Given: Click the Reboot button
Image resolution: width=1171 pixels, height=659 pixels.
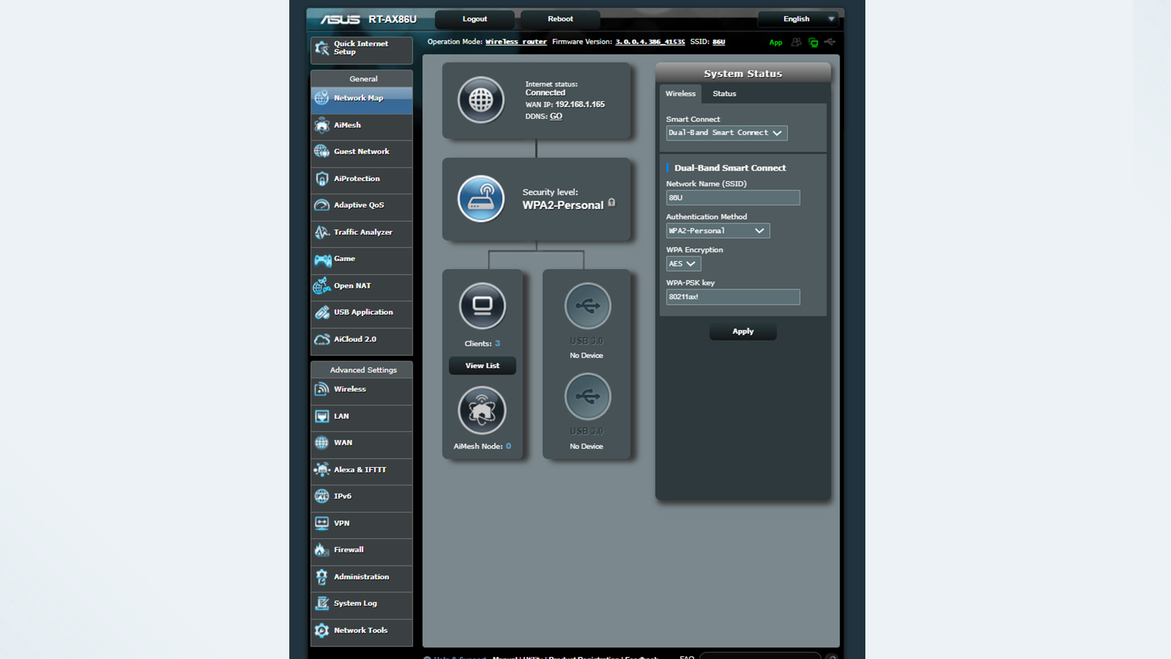Looking at the screenshot, I should [x=560, y=19].
